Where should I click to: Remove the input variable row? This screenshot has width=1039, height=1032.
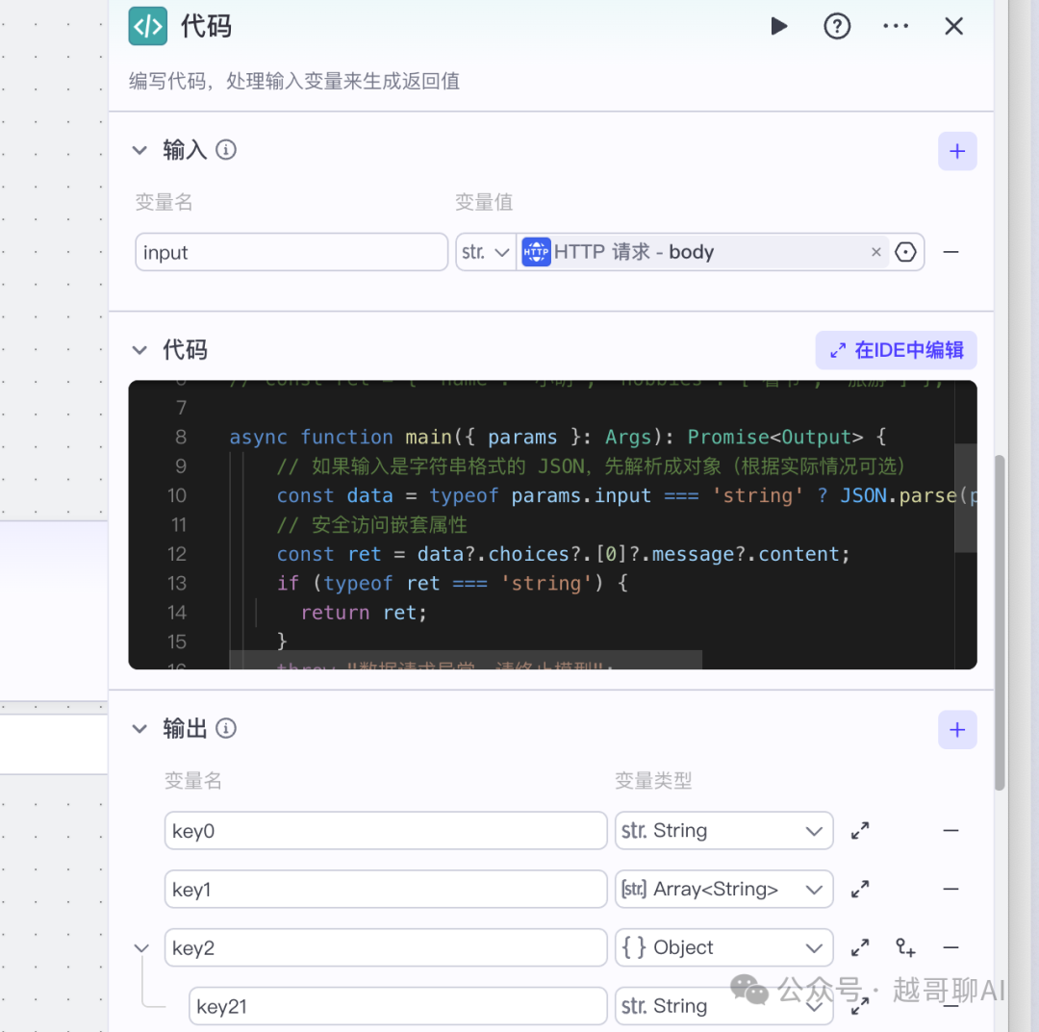click(950, 252)
